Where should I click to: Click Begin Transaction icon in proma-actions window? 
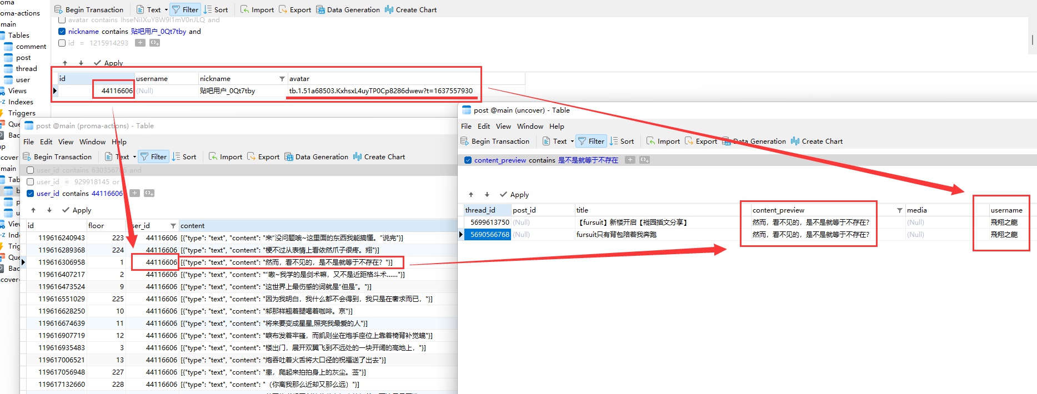coord(27,157)
